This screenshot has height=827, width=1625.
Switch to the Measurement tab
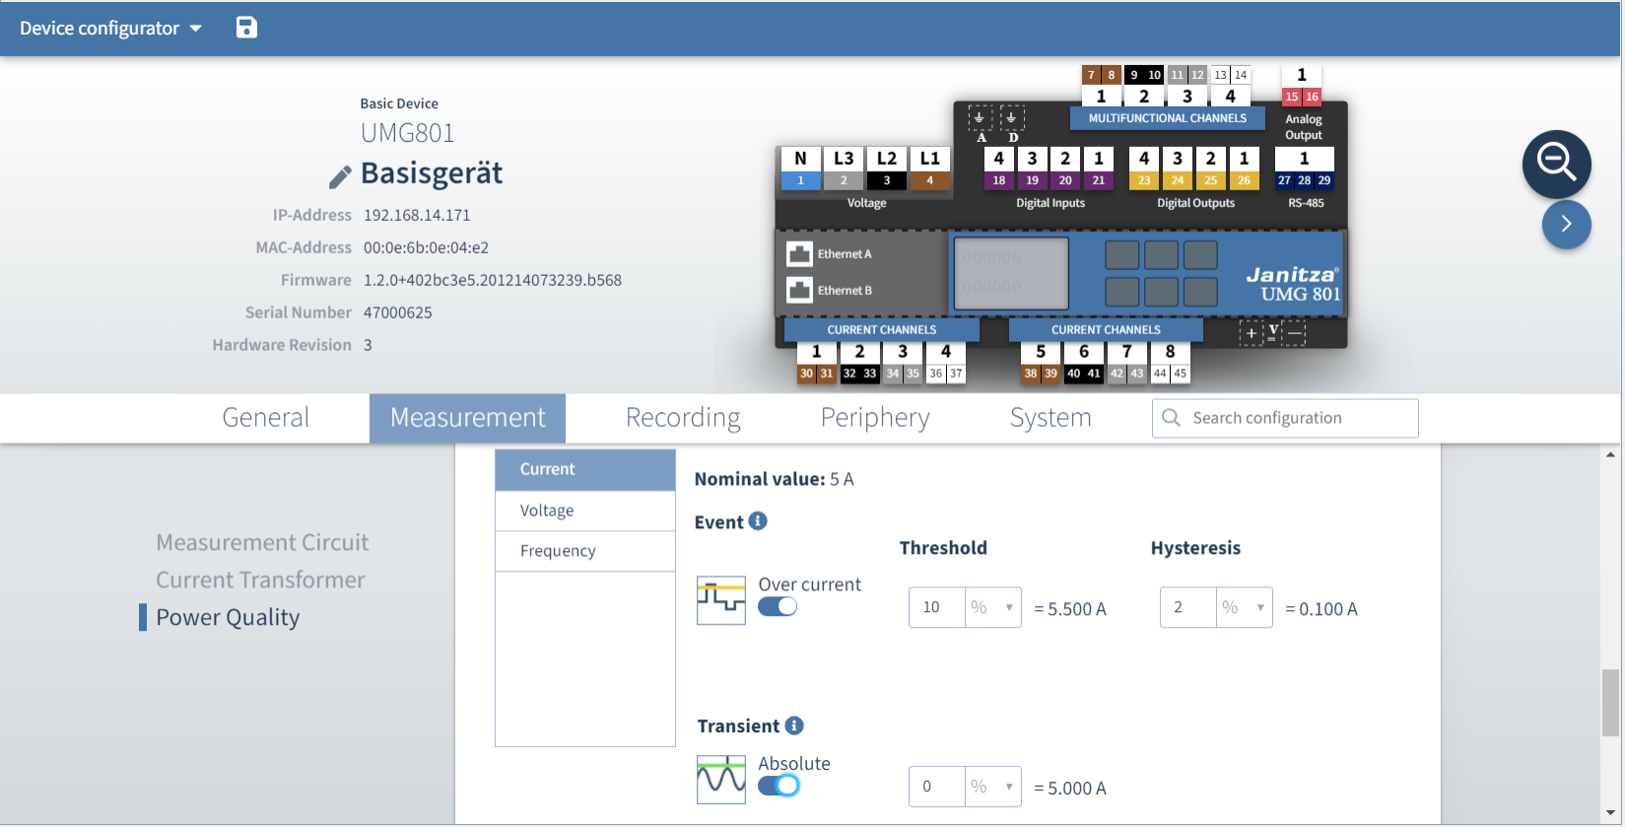[x=467, y=418]
